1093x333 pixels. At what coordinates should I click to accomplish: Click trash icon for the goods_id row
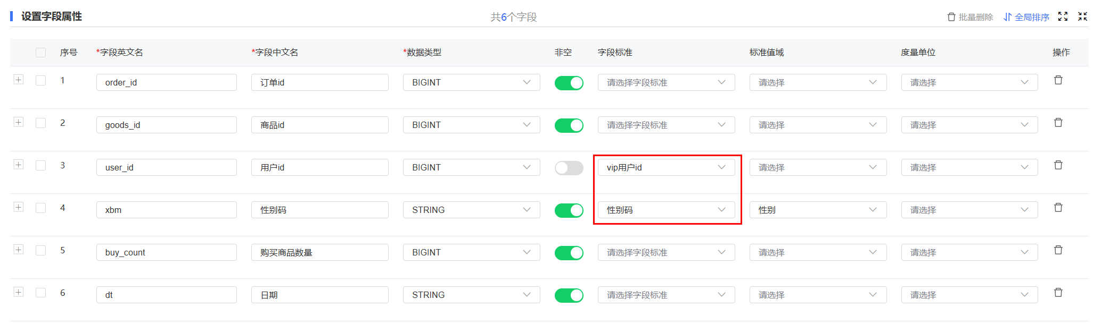[x=1058, y=123]
